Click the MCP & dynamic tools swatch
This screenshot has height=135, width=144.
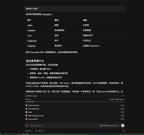[x=27, y=116]
